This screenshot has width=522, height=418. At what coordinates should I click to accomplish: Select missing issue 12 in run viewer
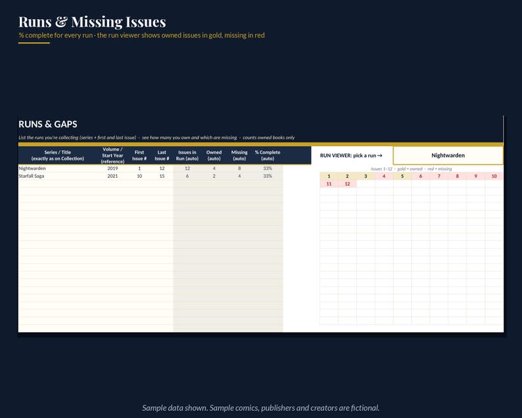(x=347, y=184)
